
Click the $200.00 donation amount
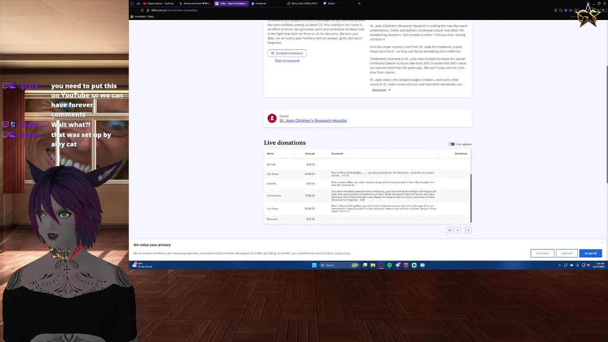(310, 209)
